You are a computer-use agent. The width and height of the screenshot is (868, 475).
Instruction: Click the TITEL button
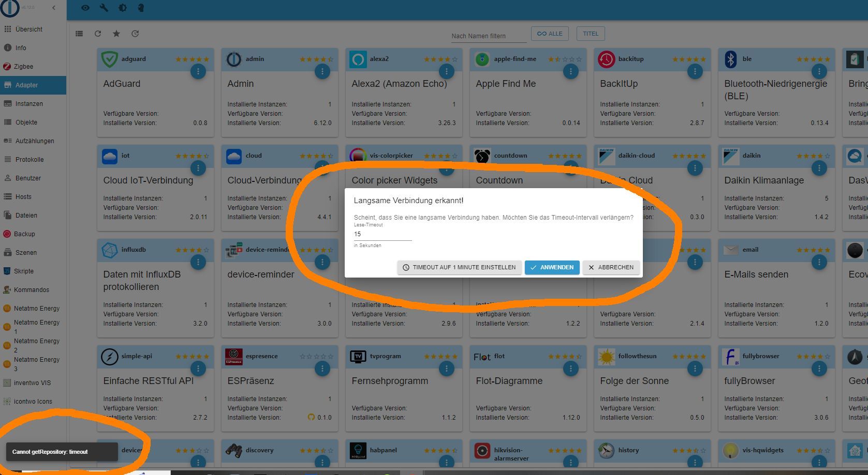591,34
